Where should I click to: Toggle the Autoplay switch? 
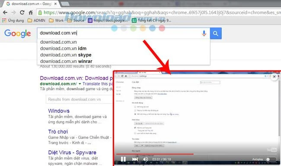point(271,159)
